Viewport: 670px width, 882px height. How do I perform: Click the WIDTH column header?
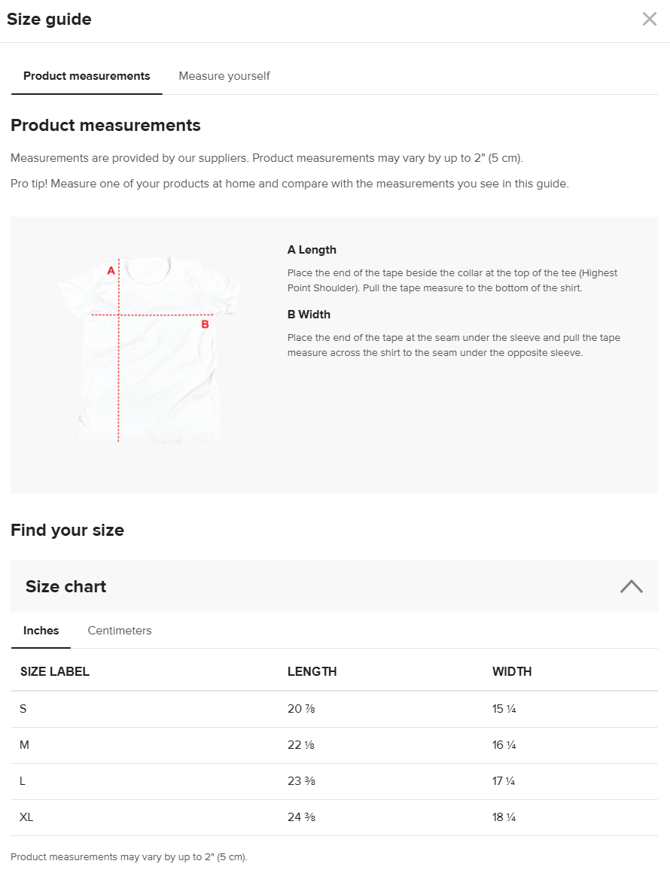(x=512, y=671)
